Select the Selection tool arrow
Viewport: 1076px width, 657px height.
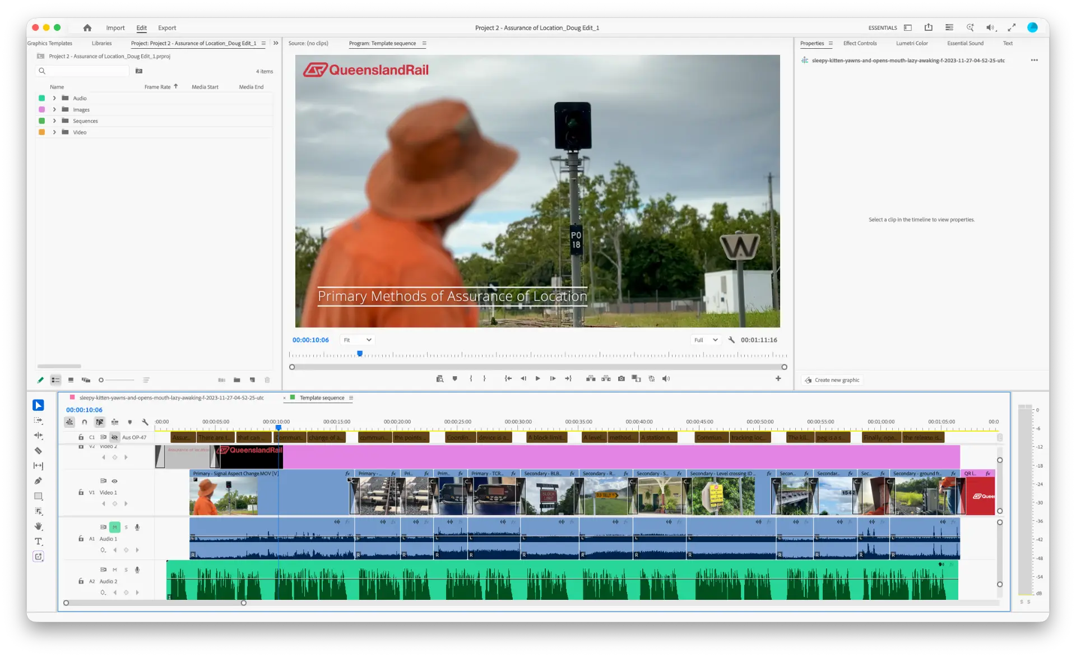click(38, 405)
